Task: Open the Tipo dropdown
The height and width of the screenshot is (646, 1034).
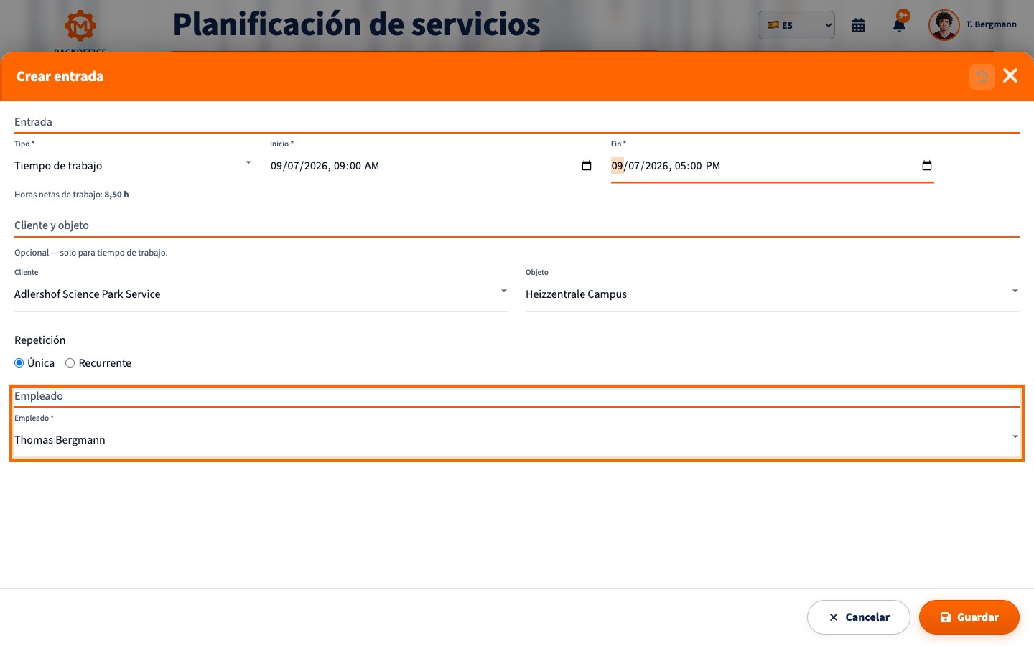Action: tap(134, 166)
